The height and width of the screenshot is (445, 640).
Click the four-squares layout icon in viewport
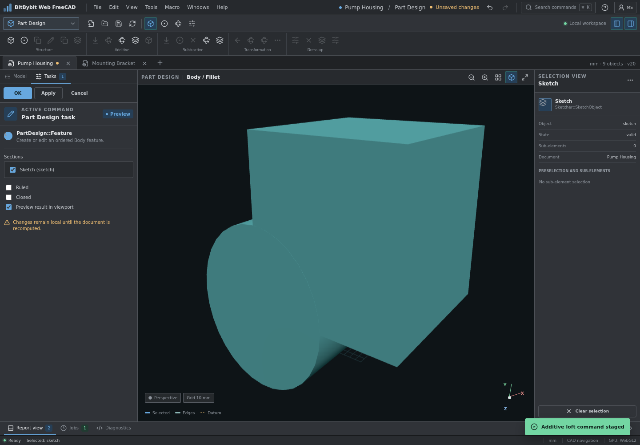pyautogui.click(x=498, y=77)
